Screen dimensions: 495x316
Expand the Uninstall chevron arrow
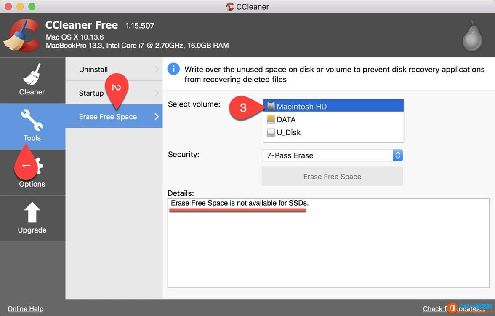(x=157, y=69)
